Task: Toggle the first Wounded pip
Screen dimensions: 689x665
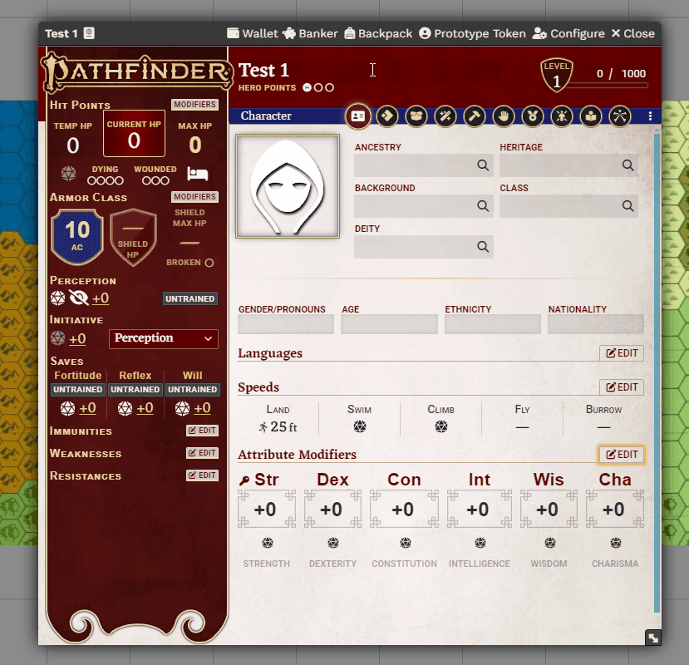Action: (146, 180)
